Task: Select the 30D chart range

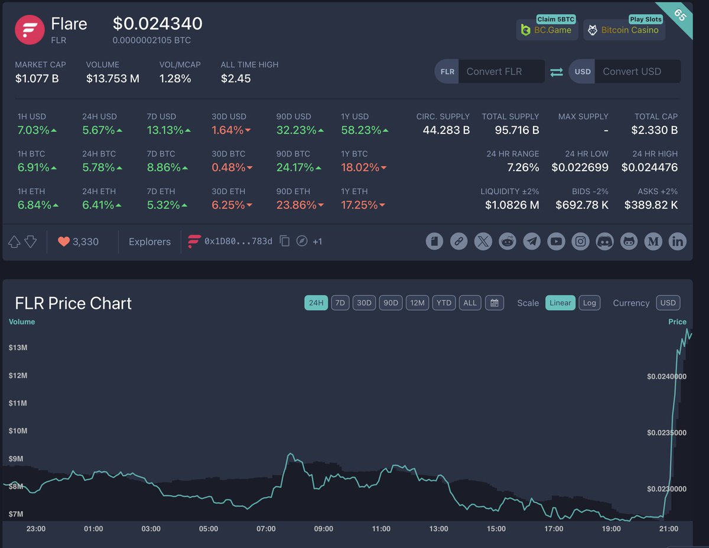Action: [364, 303]
